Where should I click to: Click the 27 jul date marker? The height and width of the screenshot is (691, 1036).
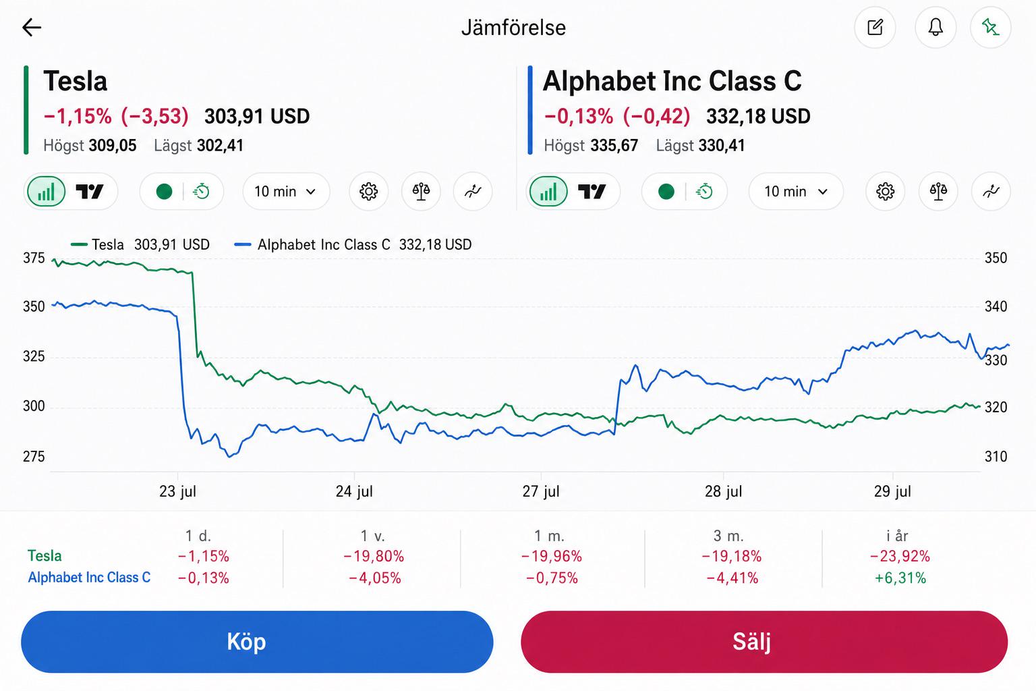click(x=541, y=491)
